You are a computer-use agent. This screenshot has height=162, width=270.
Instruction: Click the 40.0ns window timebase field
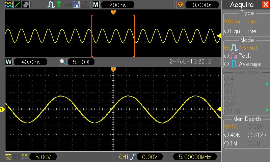(30, 62)
